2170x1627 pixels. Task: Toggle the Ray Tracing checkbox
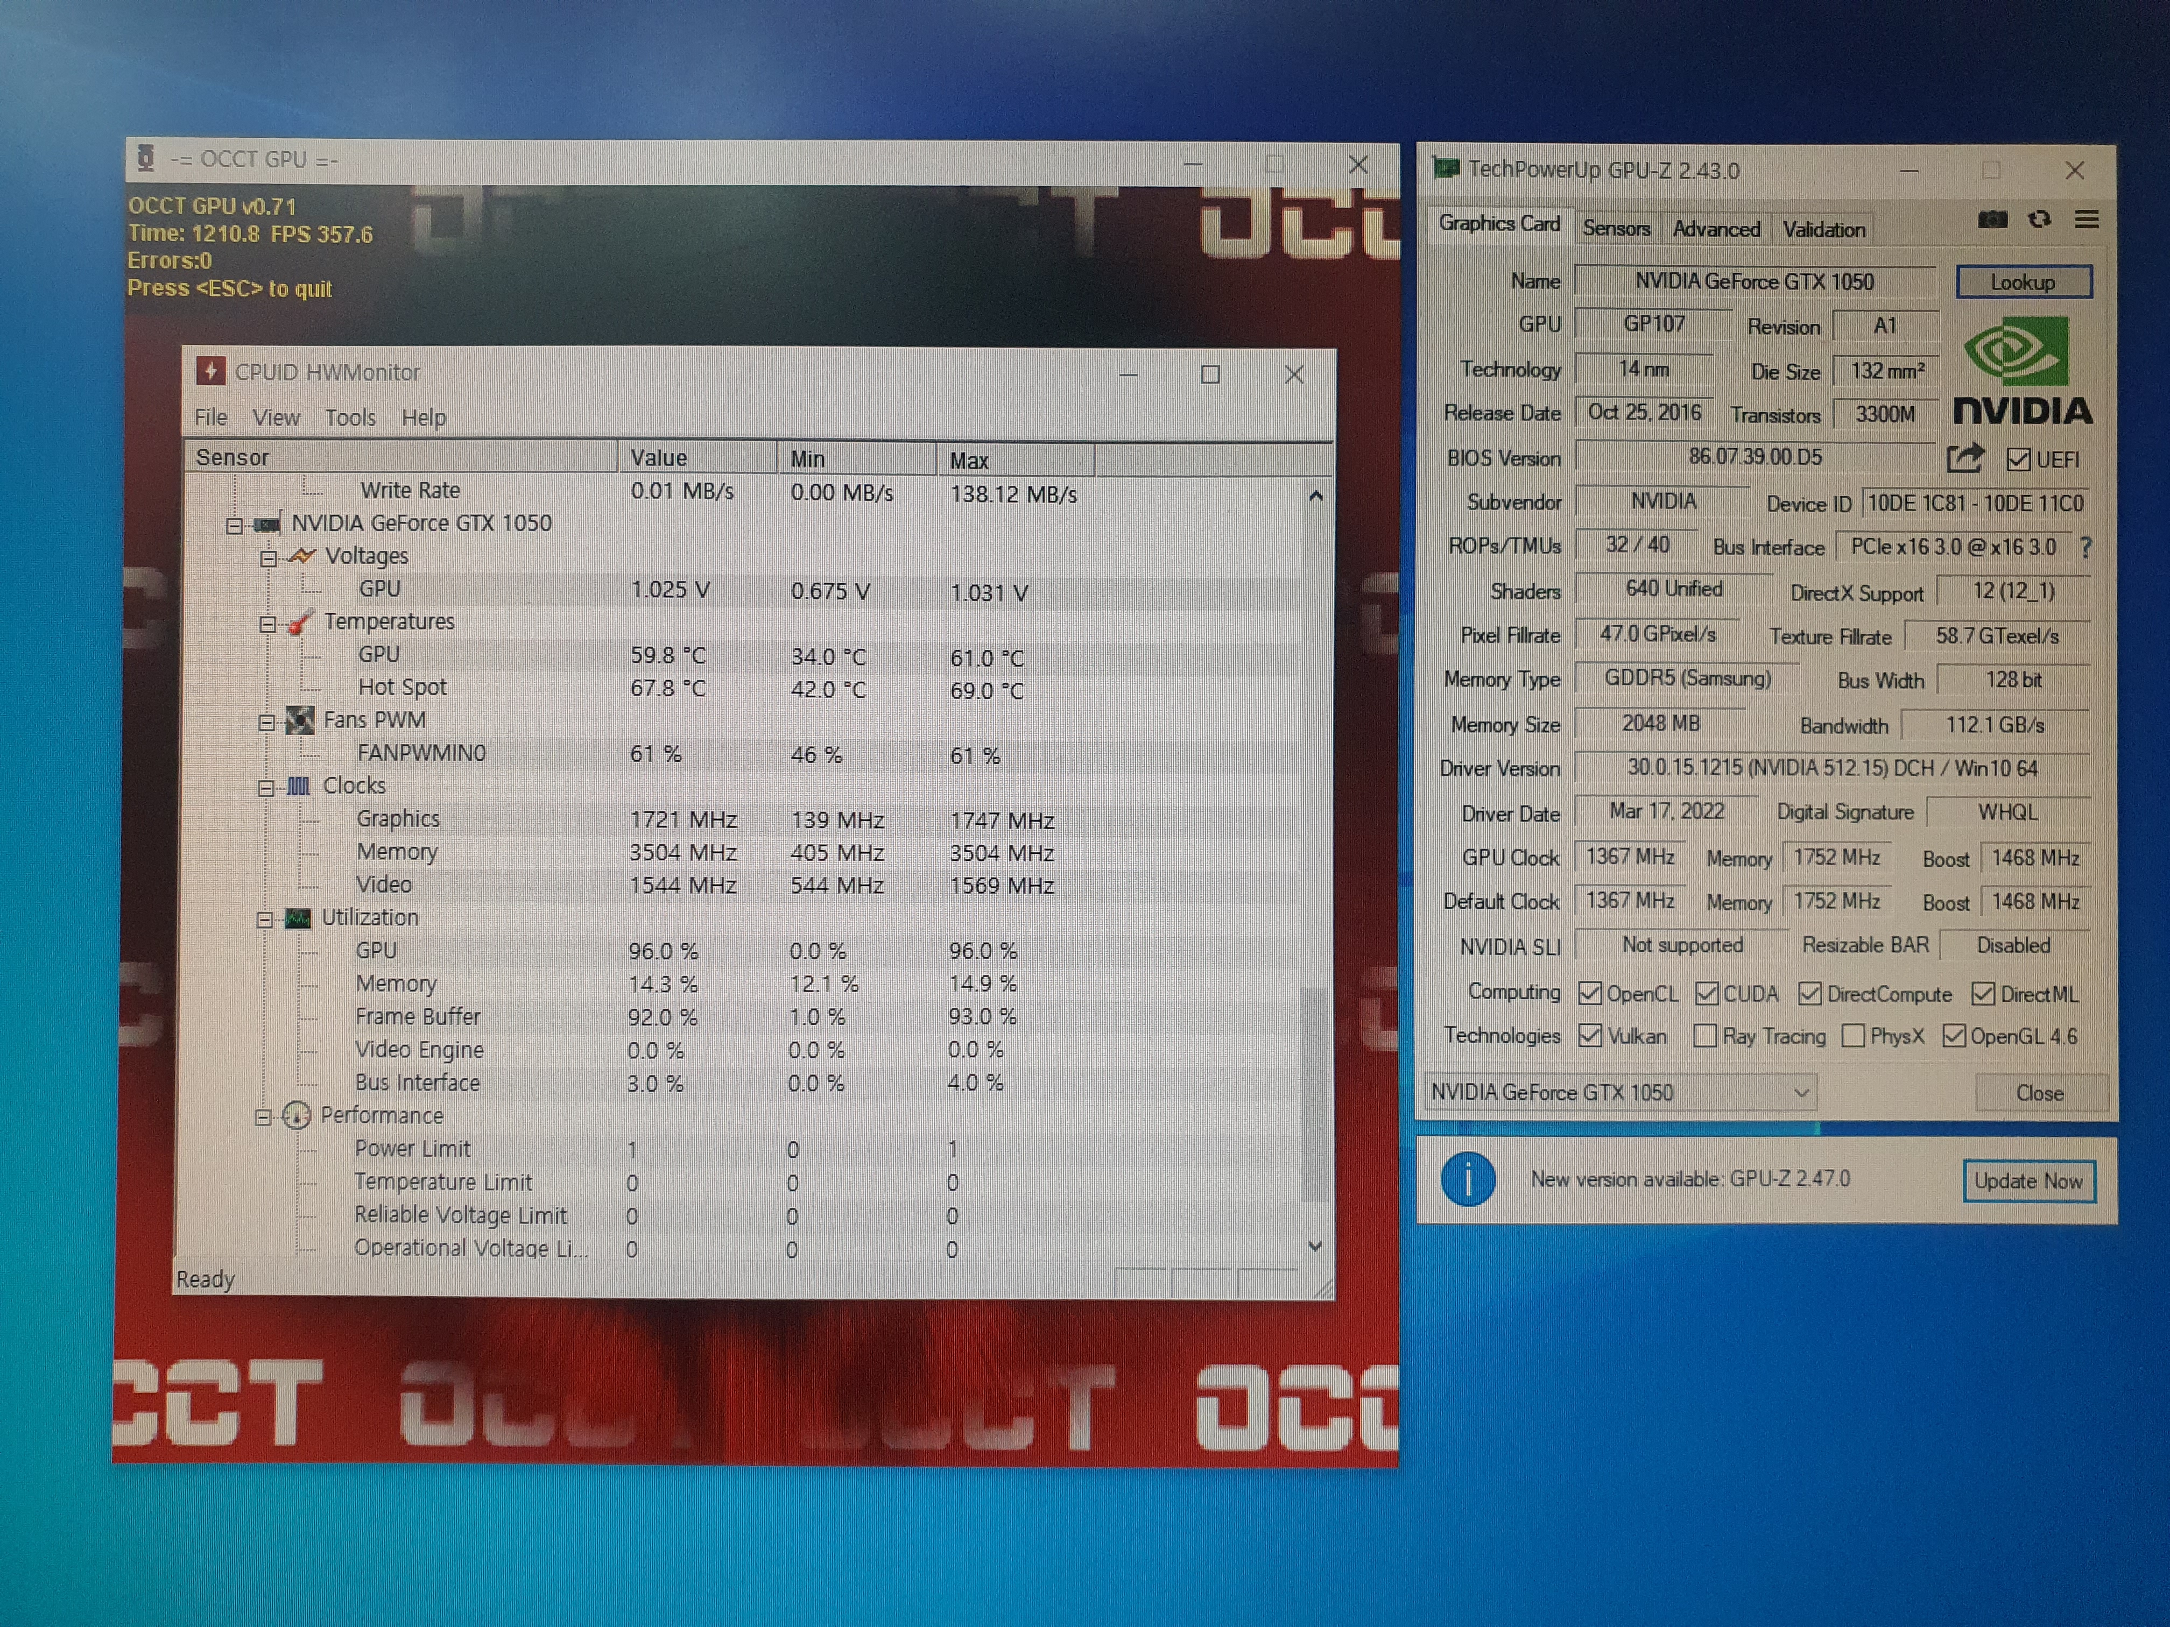tap(1705, 1037)
